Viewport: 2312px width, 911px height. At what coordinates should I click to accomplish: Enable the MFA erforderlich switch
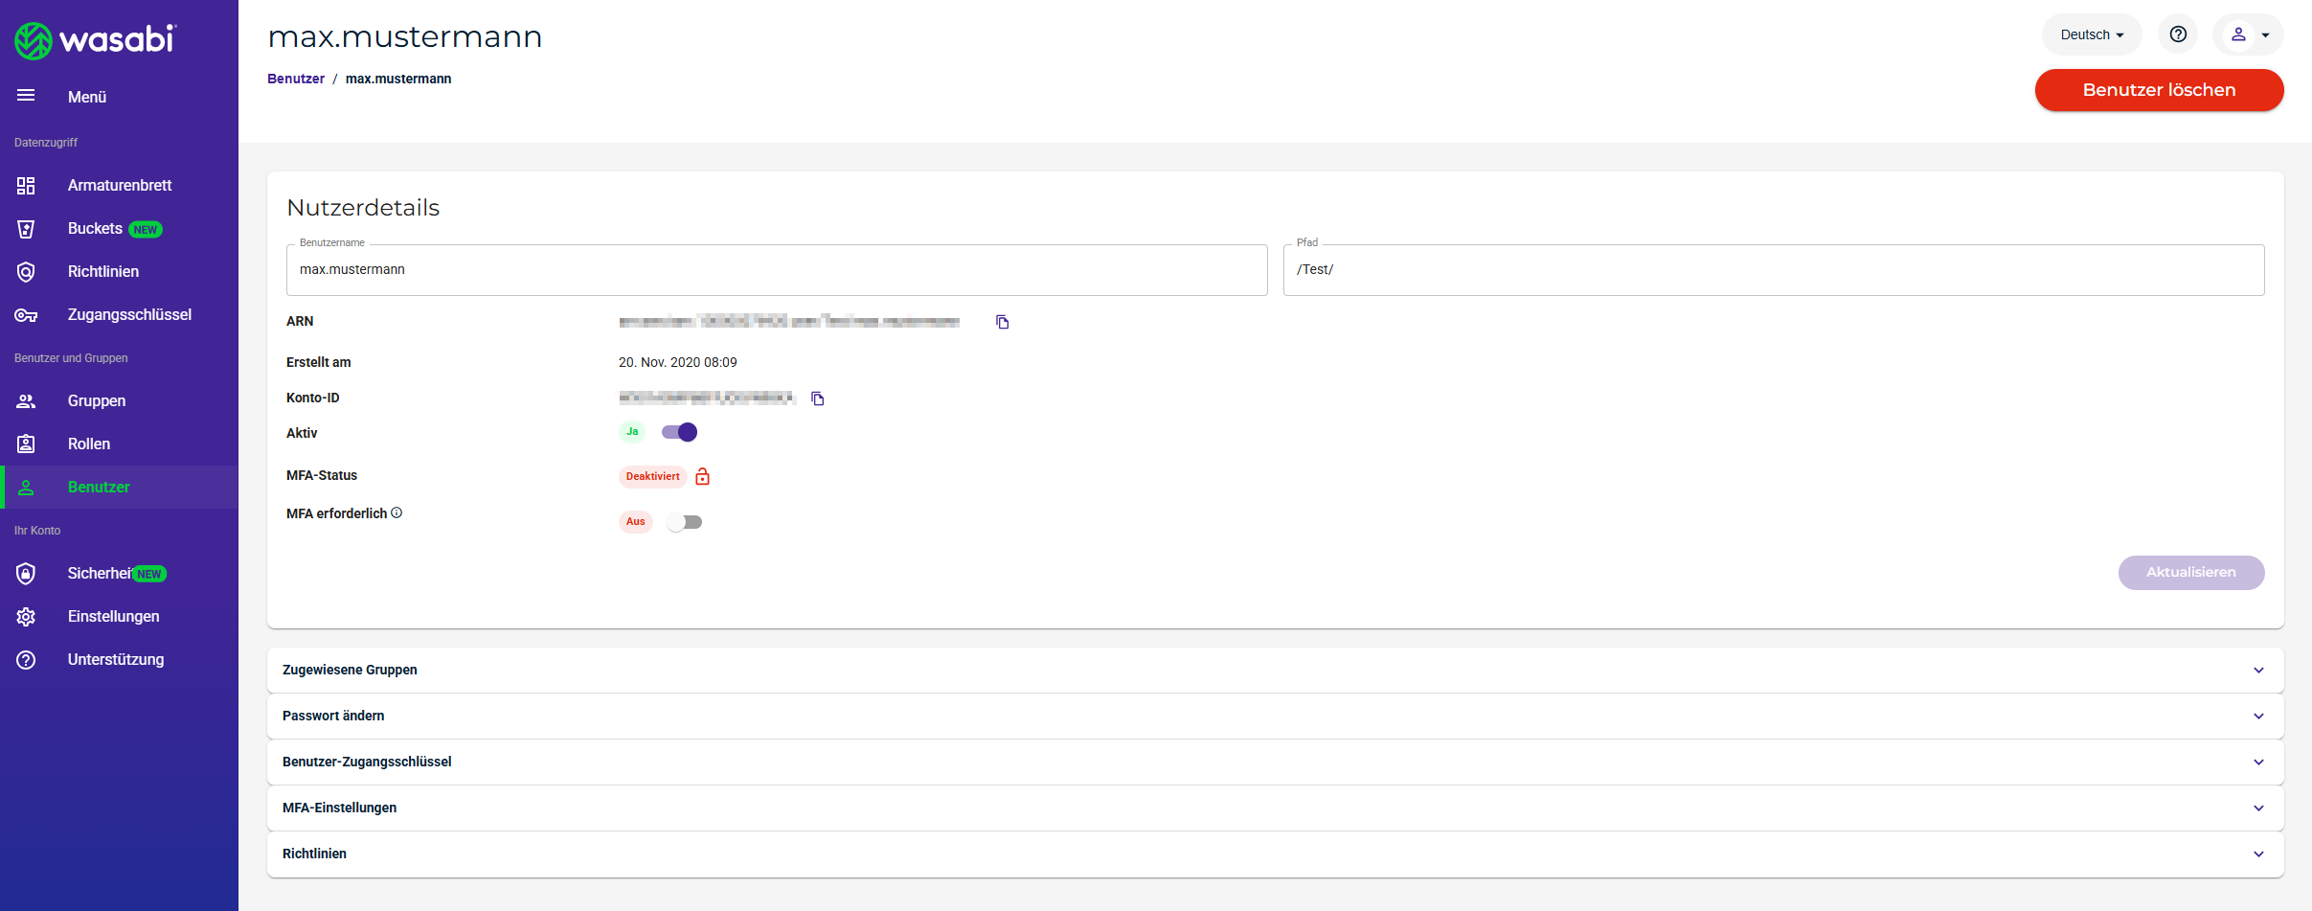click(x=685, y=522)
